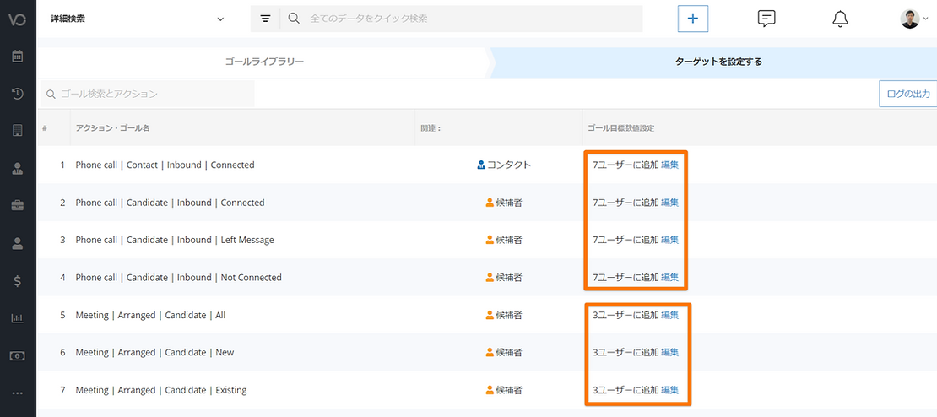The image size is (937, 417).
Task: Click the ログの出力 button
Action: coord(907,94)
